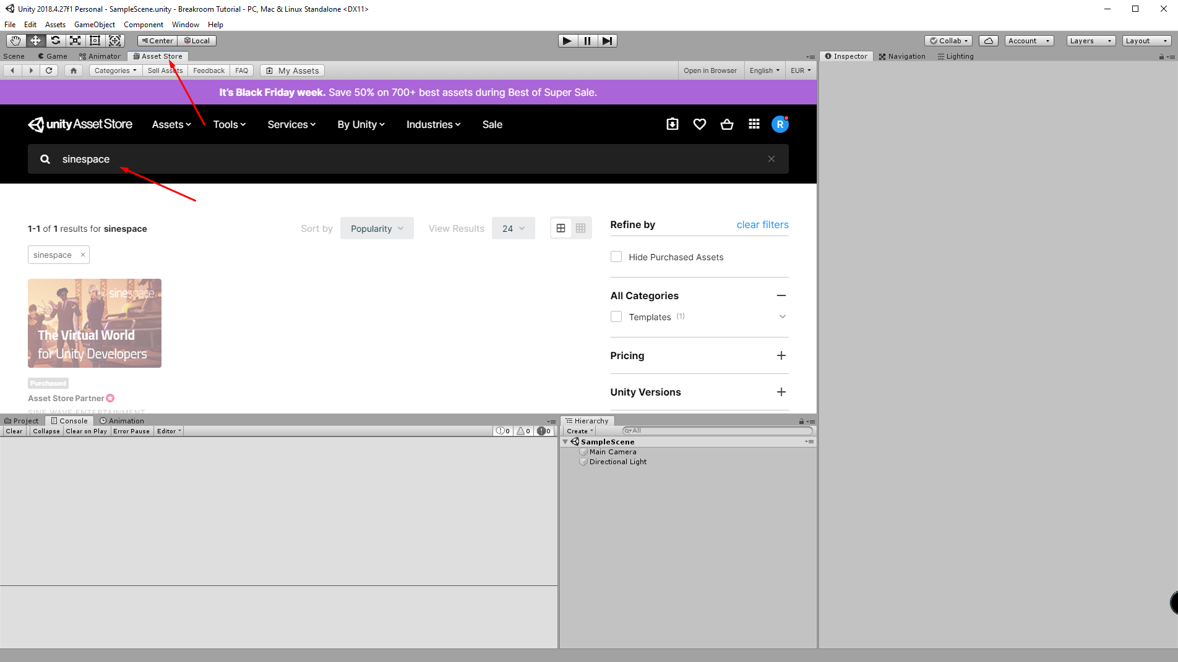The height and width of the screenshot is (662, 1178).
Task: Click the Play button
Action: [567, 41]
